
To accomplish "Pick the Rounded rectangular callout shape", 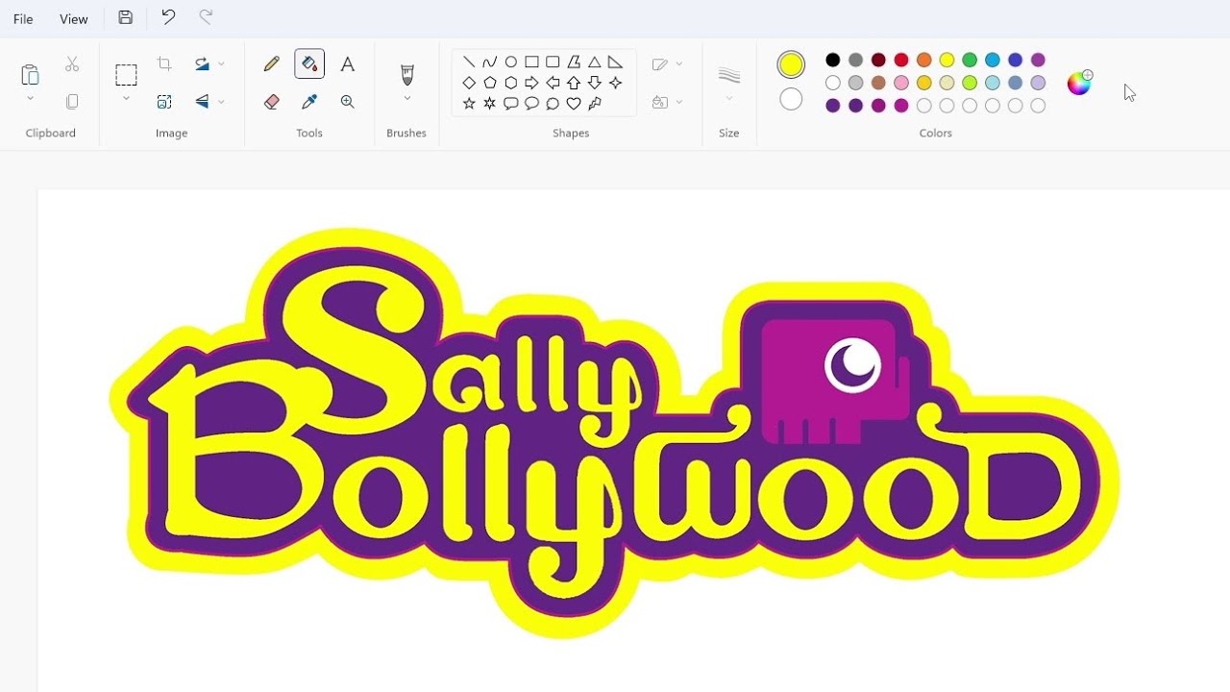I will 511,104.
